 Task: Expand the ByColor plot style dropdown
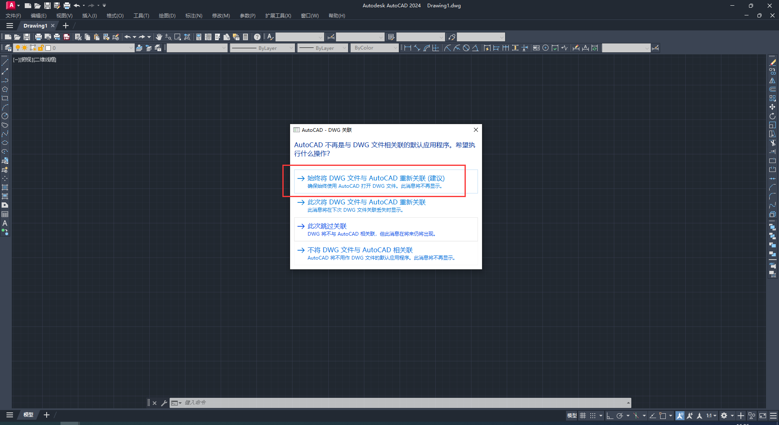[396, 47]
